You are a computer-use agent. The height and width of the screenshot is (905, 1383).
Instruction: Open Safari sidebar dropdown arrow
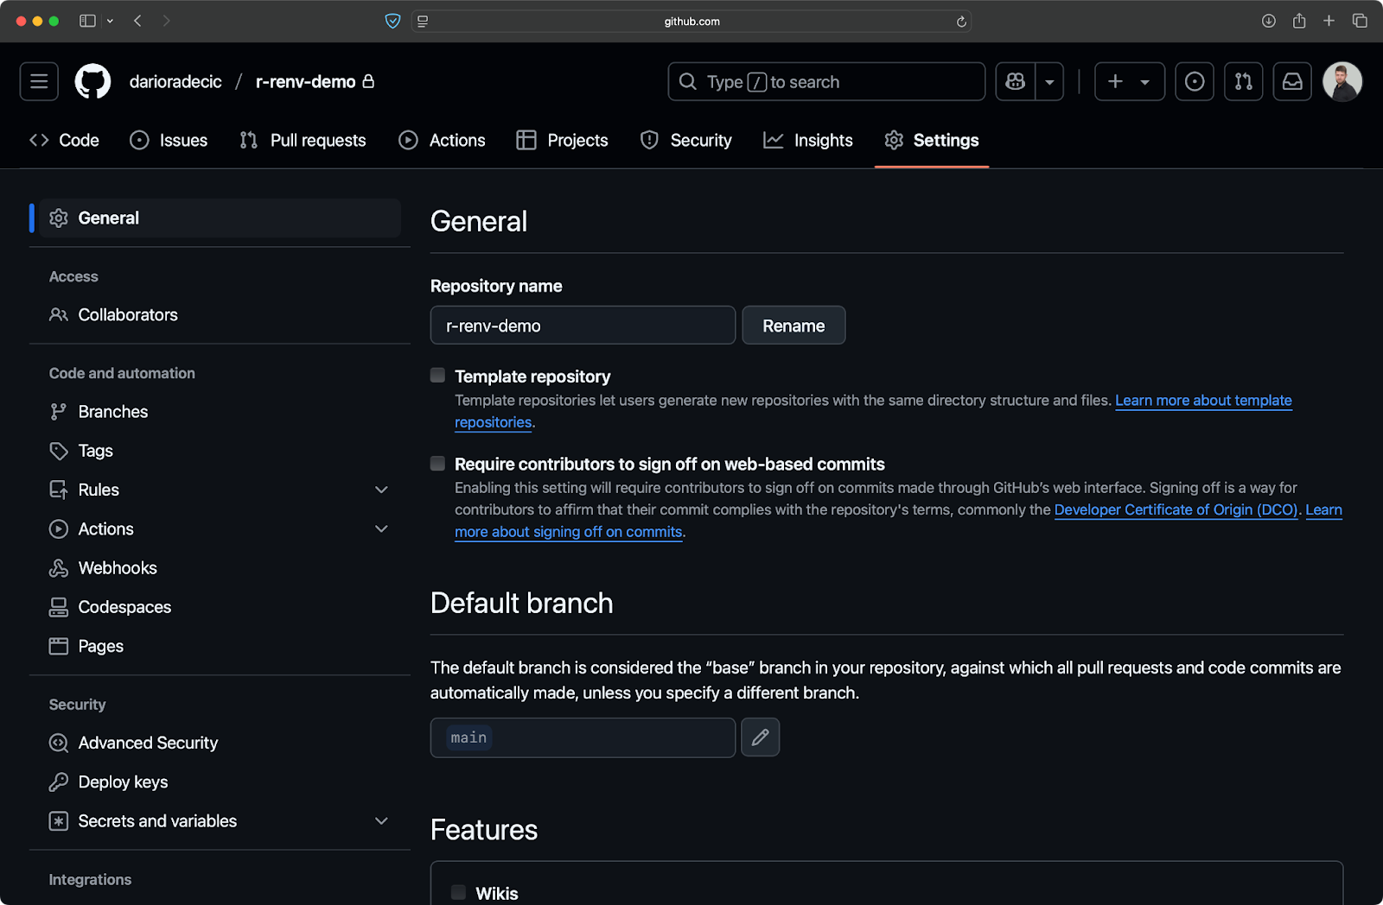[x=110, y=21]
